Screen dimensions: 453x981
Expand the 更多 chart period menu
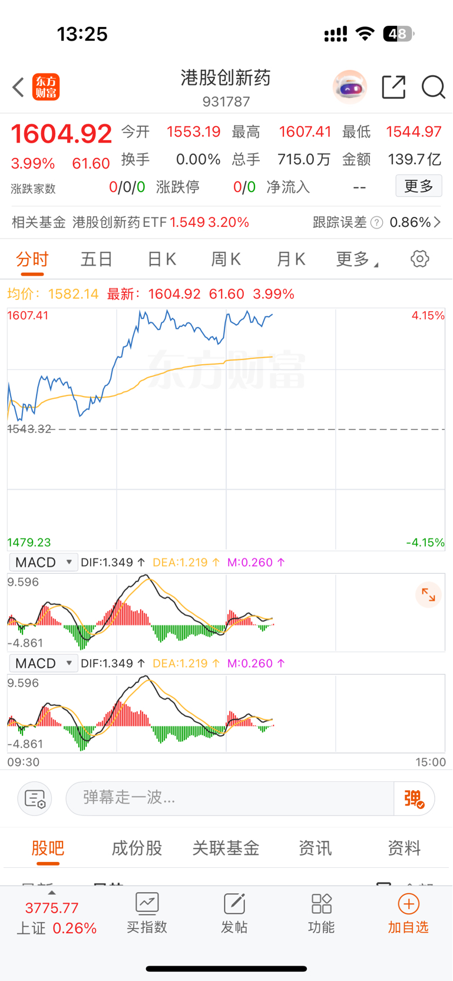(x=356, y=259)
